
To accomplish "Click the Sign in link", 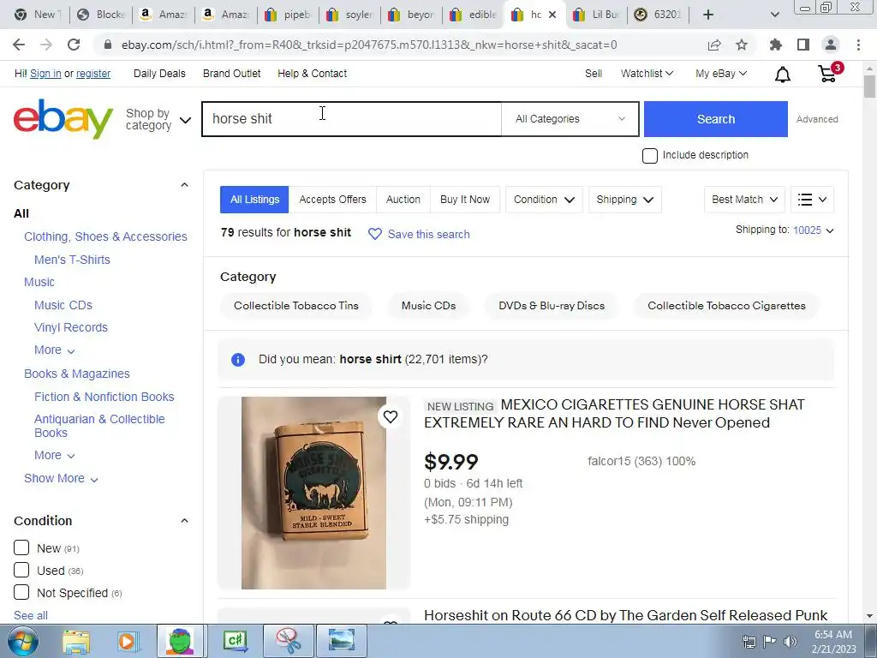I will pyautogui.click(x=45, y=74).
